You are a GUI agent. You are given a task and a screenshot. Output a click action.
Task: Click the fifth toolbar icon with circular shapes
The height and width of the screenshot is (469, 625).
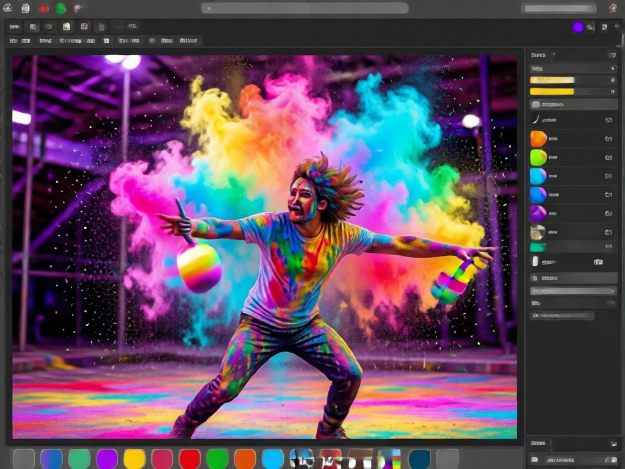pos(84,27)
